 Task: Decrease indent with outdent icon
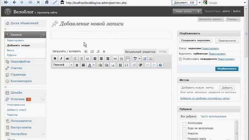click(134, 65)
